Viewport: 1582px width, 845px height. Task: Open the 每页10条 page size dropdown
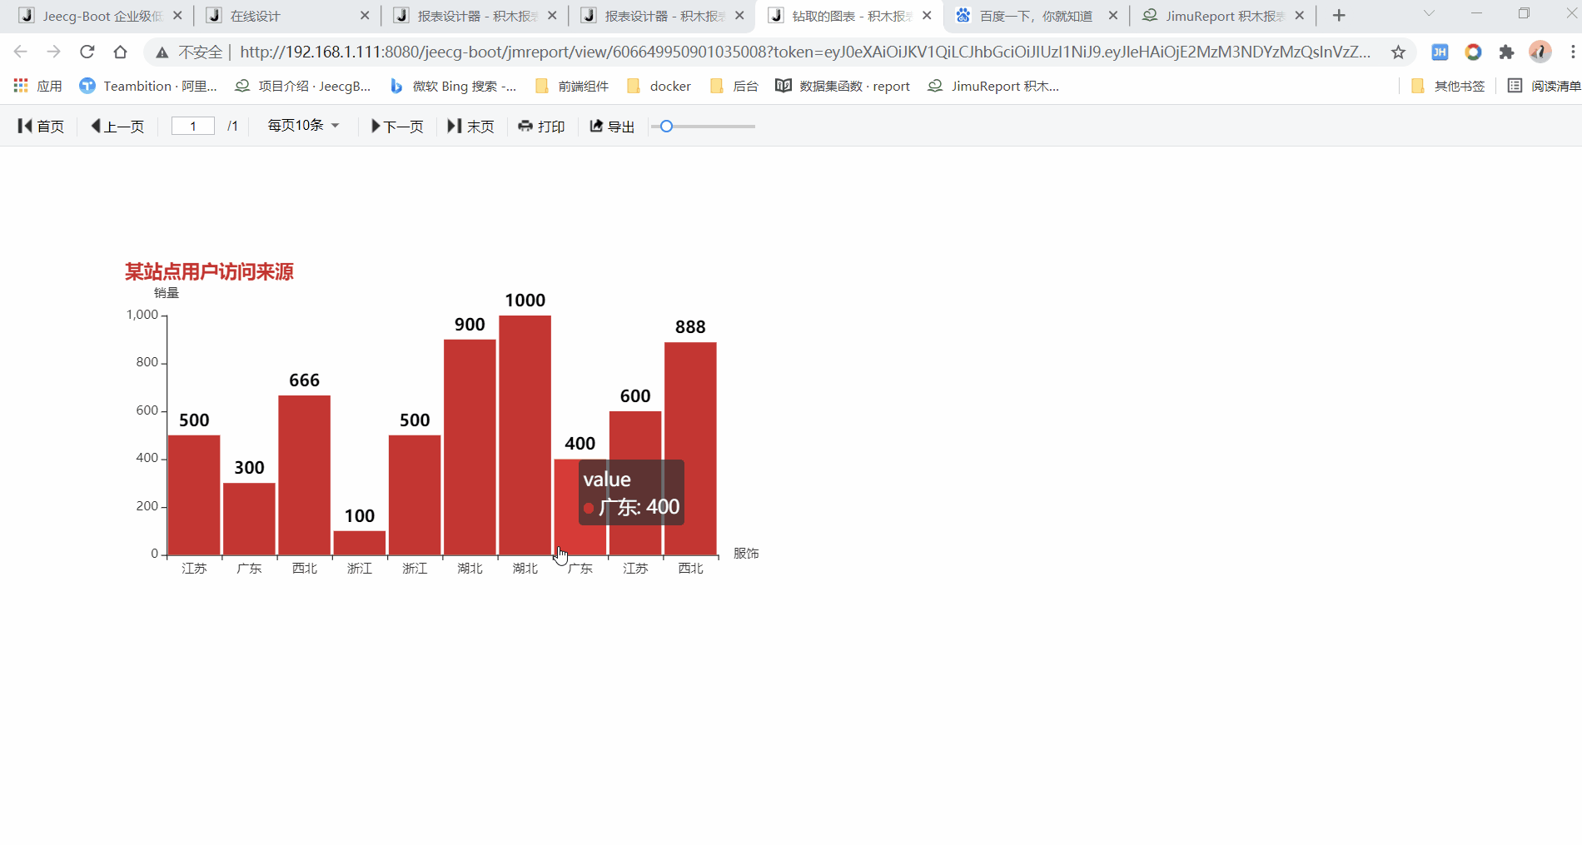[x=303, y=125]
